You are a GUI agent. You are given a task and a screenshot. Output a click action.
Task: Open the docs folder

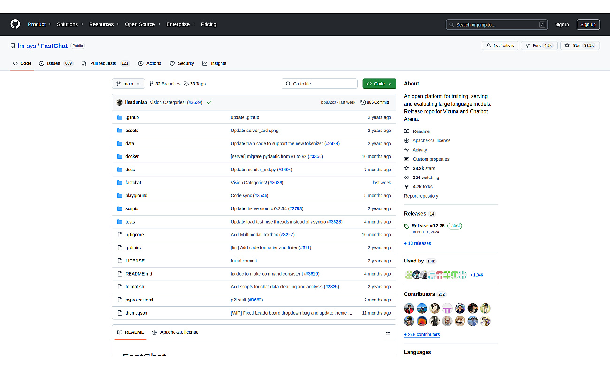(x=130, y=170)
